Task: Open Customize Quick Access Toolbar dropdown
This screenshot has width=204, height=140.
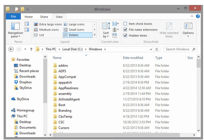Action: click(28, 9)
